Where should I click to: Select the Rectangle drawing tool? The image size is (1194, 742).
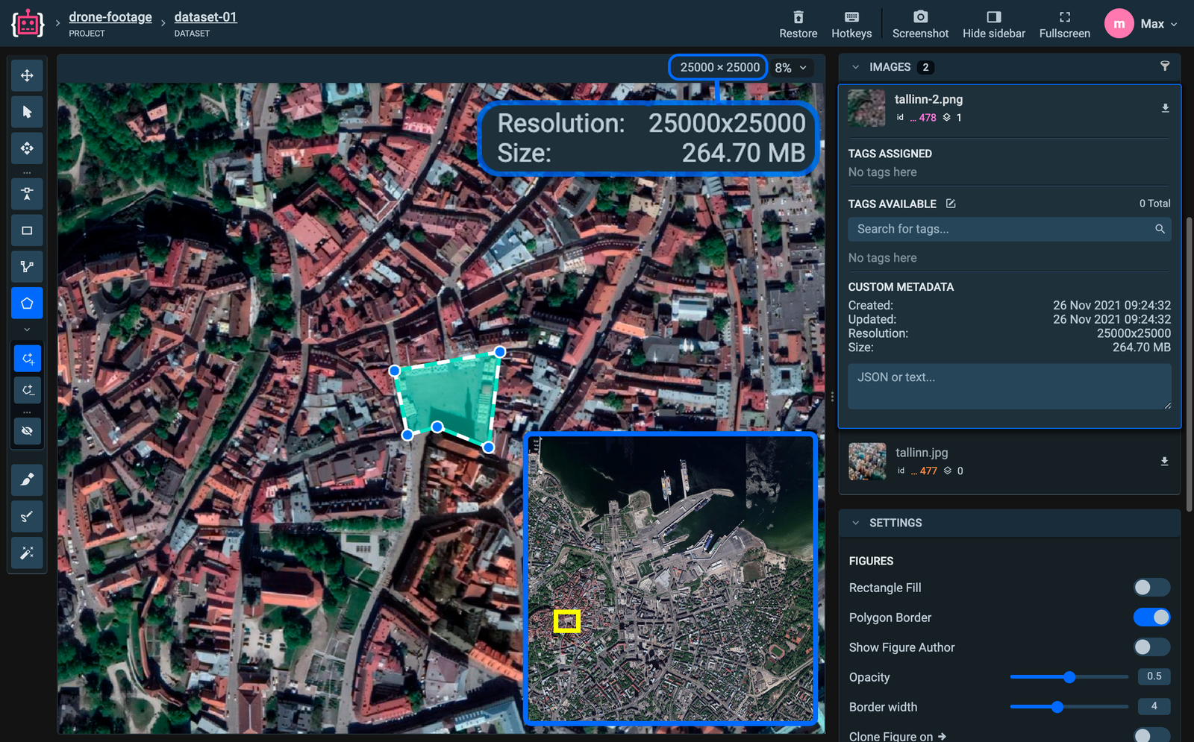27,230
